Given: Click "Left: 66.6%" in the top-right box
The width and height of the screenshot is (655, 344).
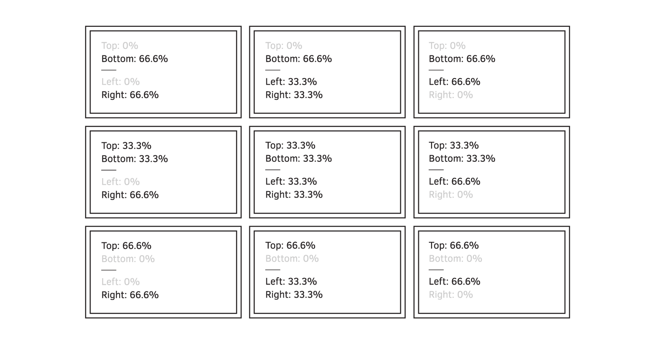Looking at the screenshot, I should pyautogui.click(x=455, y=82).
